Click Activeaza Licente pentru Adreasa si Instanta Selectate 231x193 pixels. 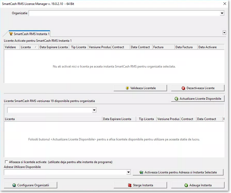click(178, 172)
